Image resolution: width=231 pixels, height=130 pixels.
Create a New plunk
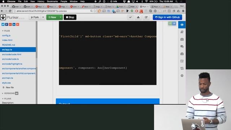tap(52, 17)
